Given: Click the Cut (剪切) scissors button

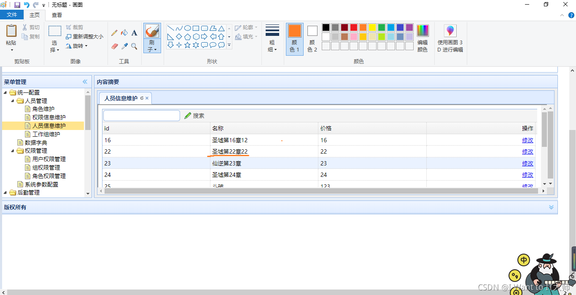Looking at the screenshot, I should 31,27.
